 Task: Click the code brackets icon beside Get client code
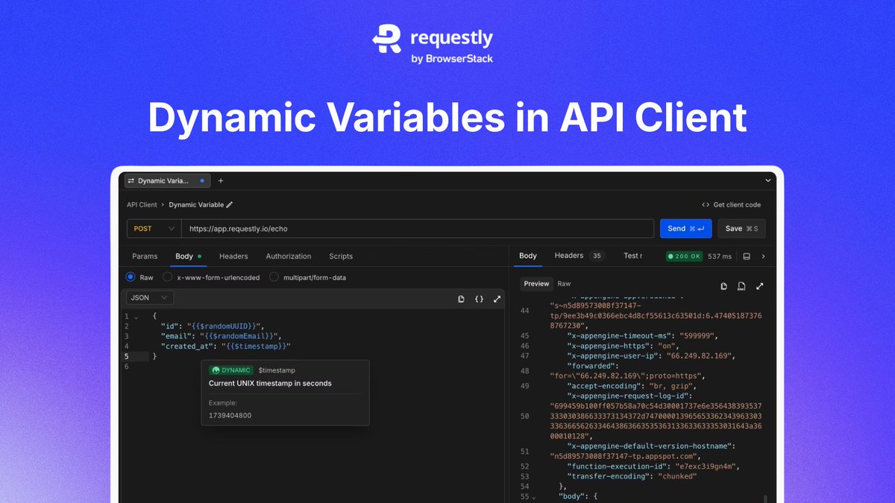(x=706, y=205)
